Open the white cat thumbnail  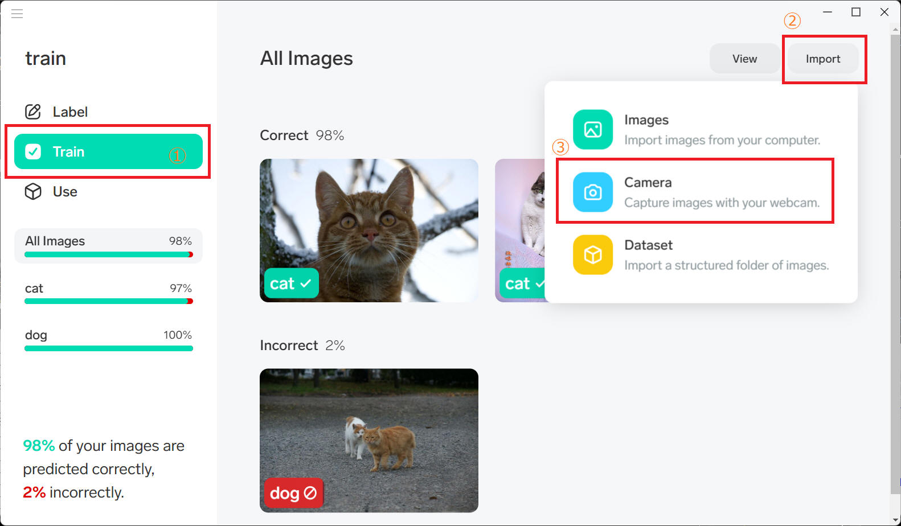pos(519,230)
